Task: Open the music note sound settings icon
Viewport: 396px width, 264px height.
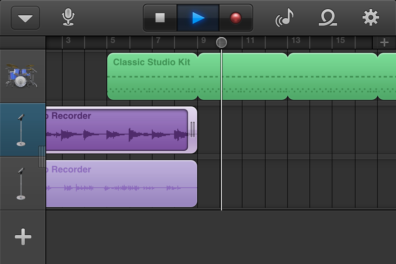Action: coord(285,18)
